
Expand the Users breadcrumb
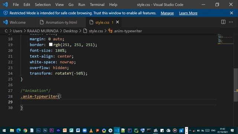(x=17, y=31)
